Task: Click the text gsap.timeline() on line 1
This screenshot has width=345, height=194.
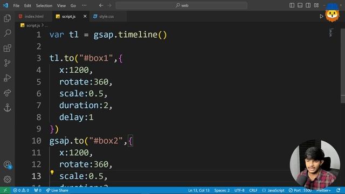Action: [130, 34]
